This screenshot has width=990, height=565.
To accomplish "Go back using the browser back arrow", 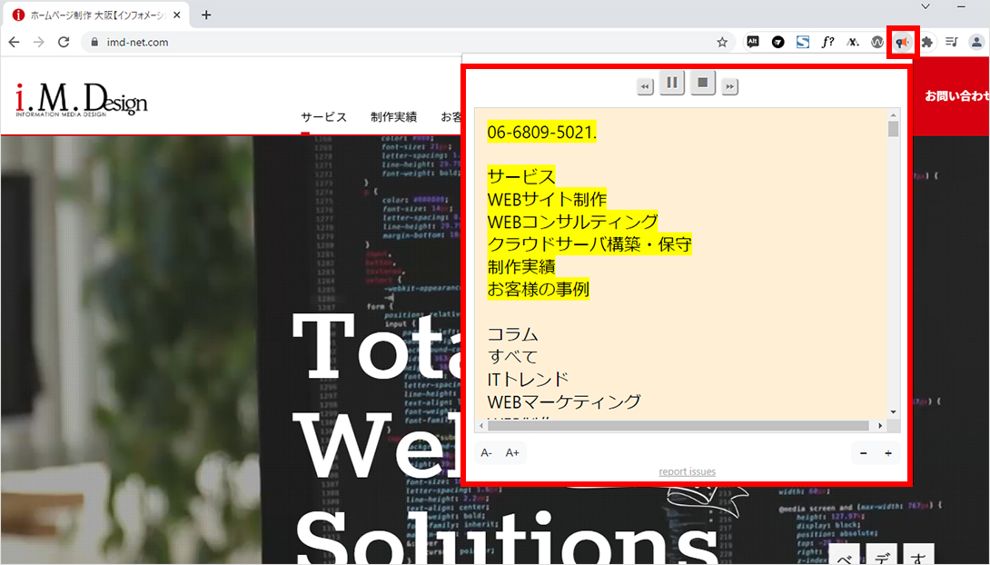I will 15,43.
